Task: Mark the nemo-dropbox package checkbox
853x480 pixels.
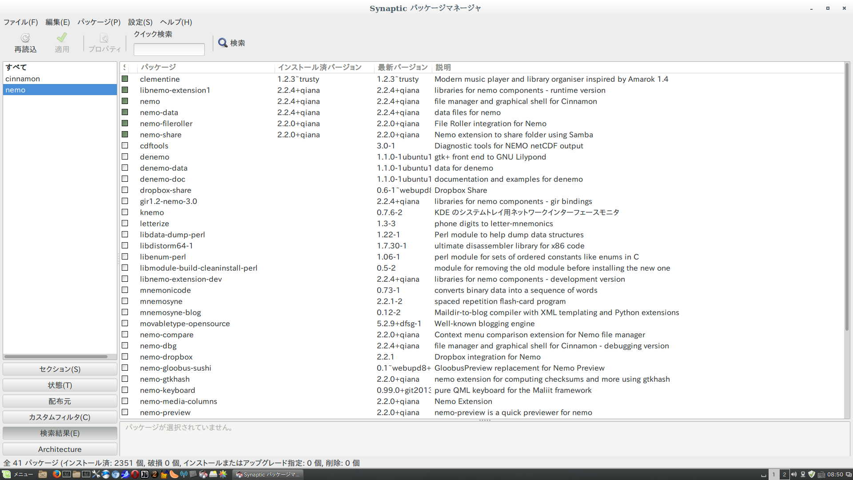Action: (x=125, y=356)
